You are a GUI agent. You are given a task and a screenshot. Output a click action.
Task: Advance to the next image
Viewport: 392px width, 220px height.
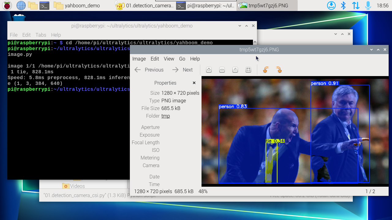[183, 70]
